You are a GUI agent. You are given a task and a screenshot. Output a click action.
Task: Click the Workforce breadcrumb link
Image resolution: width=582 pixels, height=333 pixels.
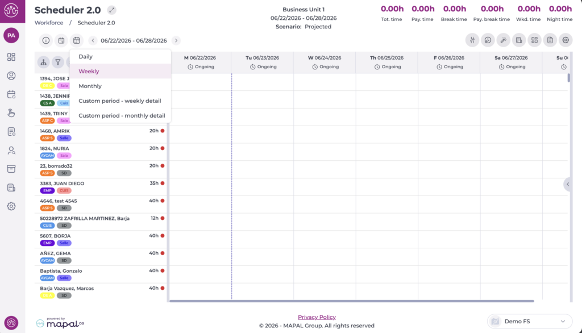tap(49, 23)
